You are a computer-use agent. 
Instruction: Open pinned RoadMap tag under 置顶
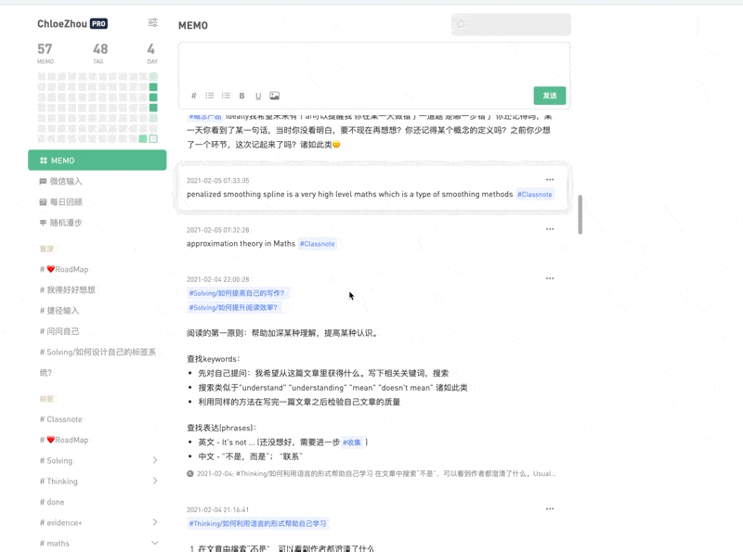coord(64,269)
